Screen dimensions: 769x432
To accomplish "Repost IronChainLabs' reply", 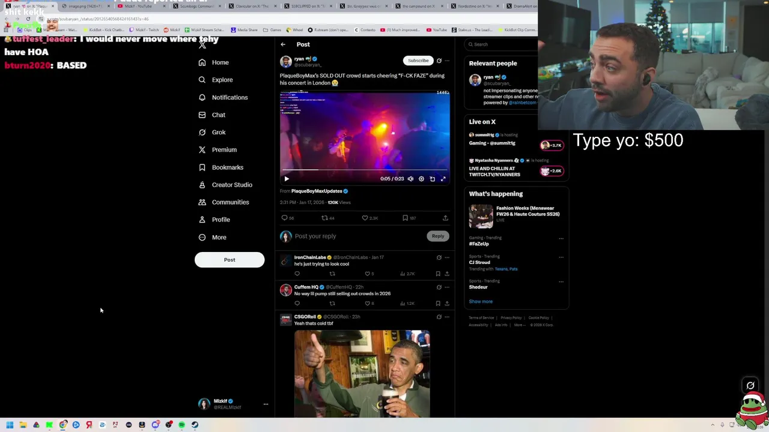I will pos(332,274).
